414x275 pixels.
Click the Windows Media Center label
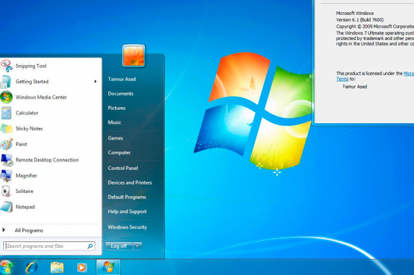(x=41, y=97)
